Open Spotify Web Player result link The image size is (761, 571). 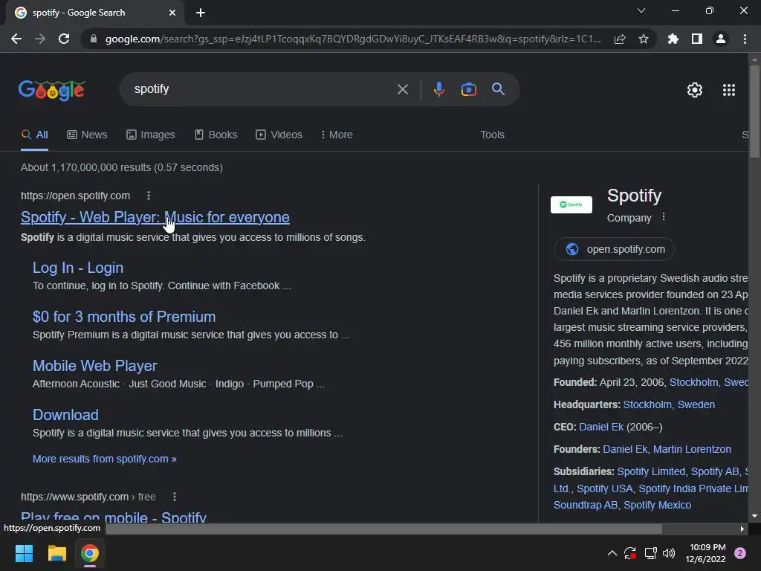155,217
